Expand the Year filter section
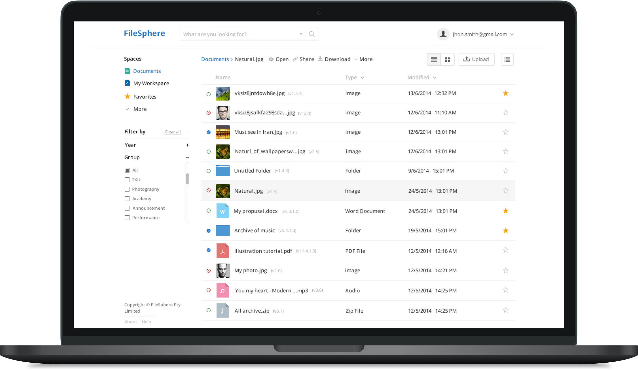The width and height of the screenshot is (638, 370). pyautogui.click(x=188, y=145)
